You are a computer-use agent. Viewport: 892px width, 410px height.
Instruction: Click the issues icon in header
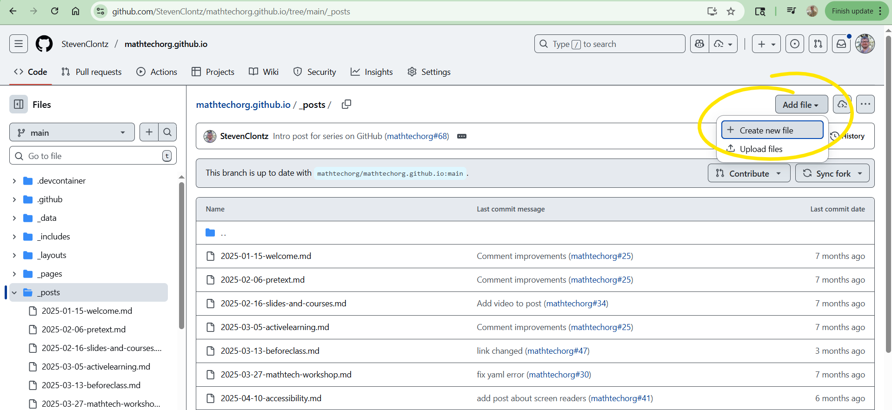coord(795,44)
